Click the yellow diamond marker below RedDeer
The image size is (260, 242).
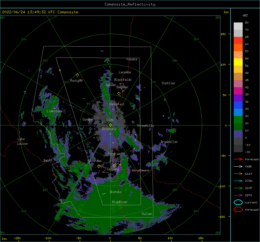(x=119, y=94)
